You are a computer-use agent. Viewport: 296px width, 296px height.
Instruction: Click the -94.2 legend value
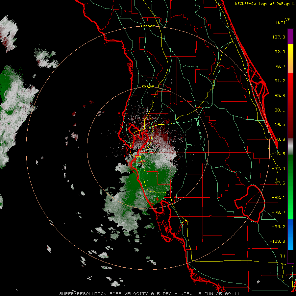point(279,227)
